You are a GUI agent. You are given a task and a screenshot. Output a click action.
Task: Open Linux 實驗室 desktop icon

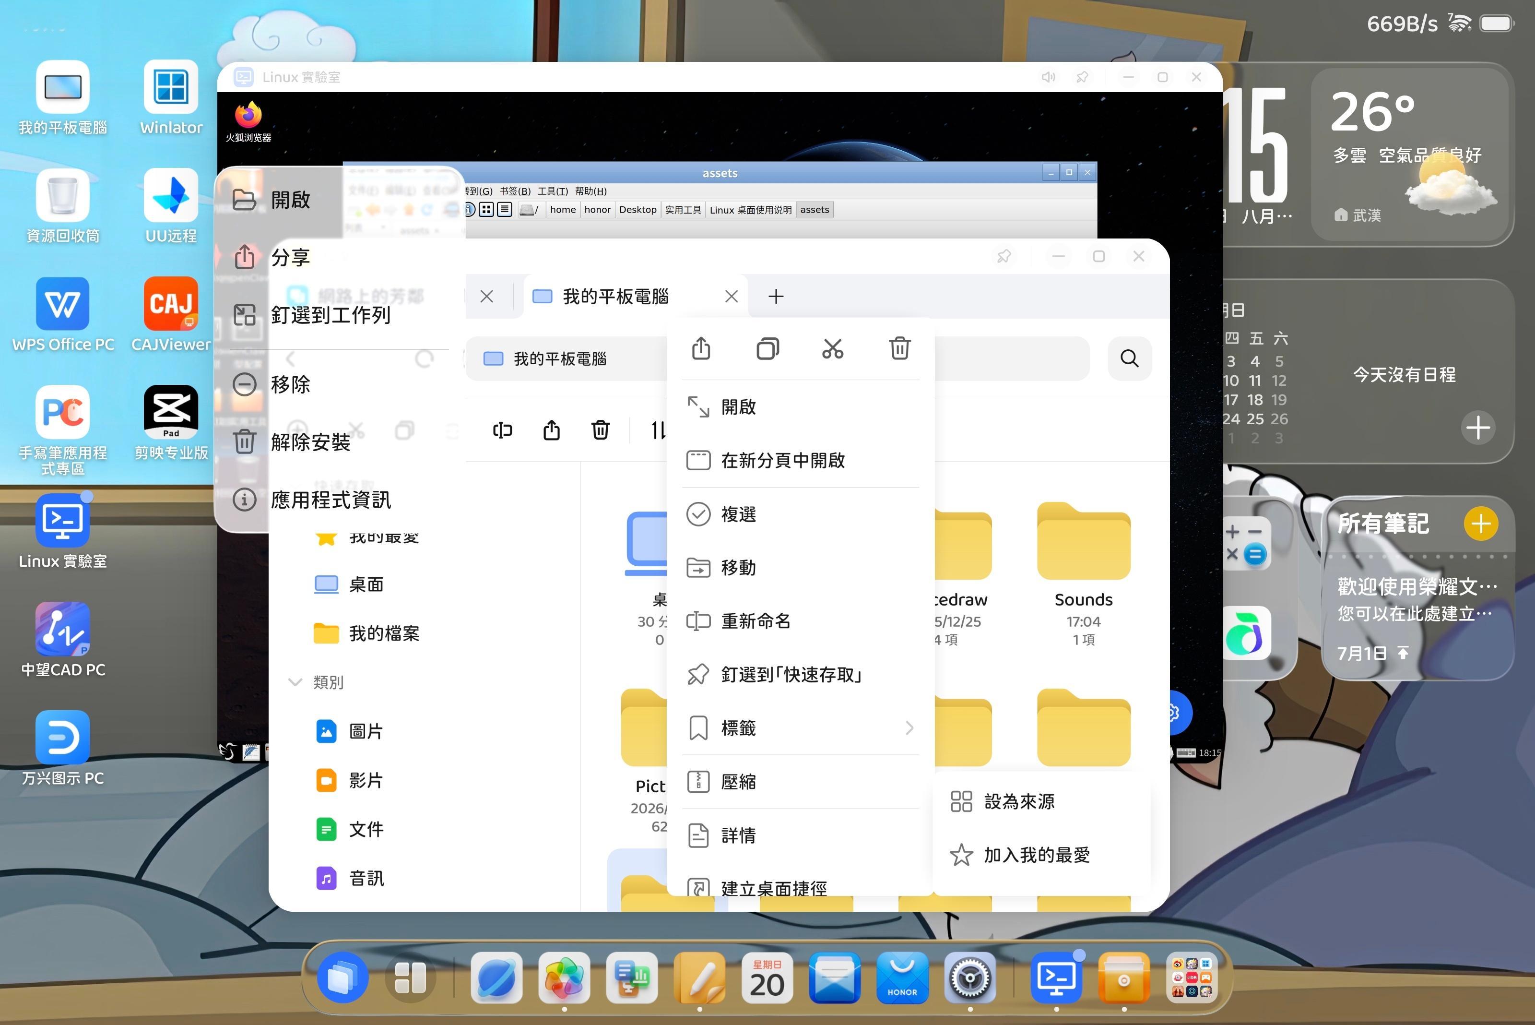[63, 532]
